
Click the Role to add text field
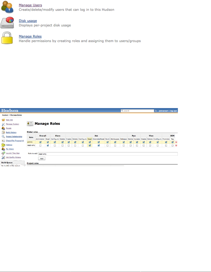(x=108, y=154)
